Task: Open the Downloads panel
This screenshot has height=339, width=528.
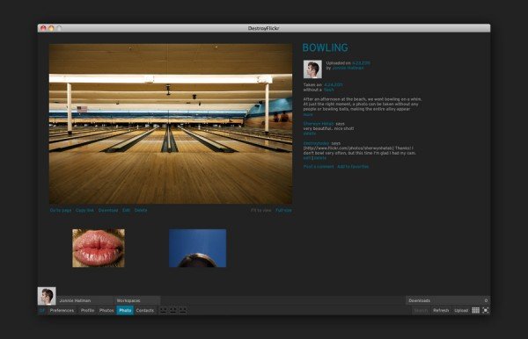Action: pyautogui.click(x=448, y=300)
